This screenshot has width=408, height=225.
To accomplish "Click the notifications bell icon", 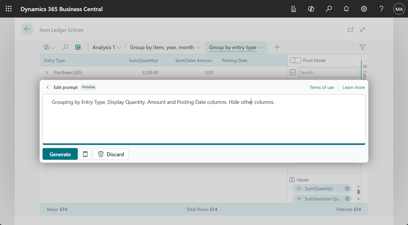I will coord(346,9).
